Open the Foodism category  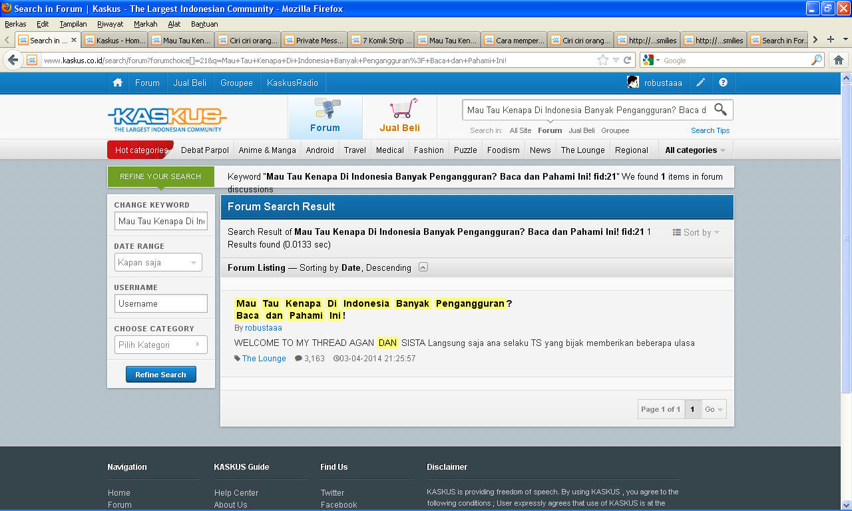(x=503, y=150)
